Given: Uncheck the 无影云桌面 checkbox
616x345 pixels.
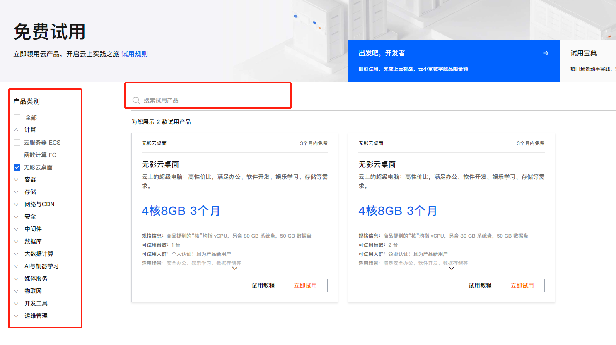Looking at the screenshot, I should [17, 167].
